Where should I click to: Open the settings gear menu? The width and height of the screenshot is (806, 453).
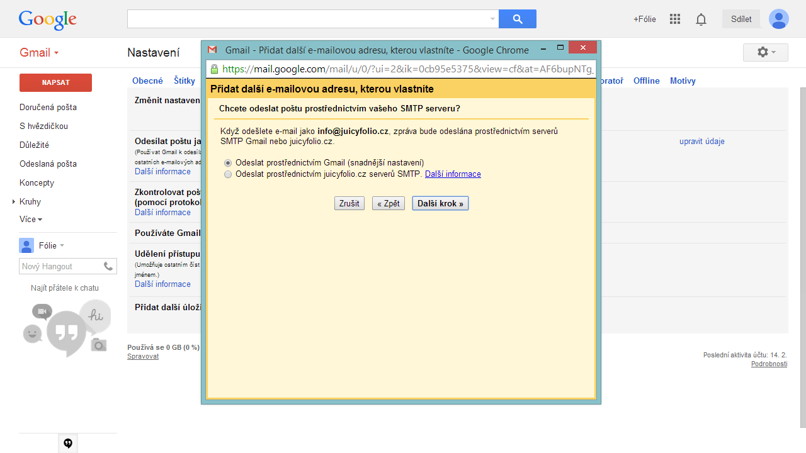pos(766,52)
